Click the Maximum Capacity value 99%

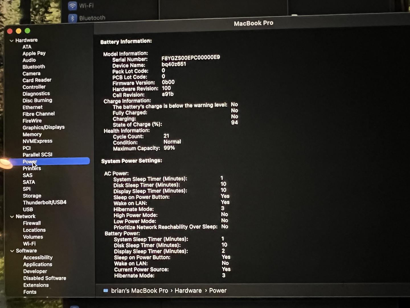point(169,148)
